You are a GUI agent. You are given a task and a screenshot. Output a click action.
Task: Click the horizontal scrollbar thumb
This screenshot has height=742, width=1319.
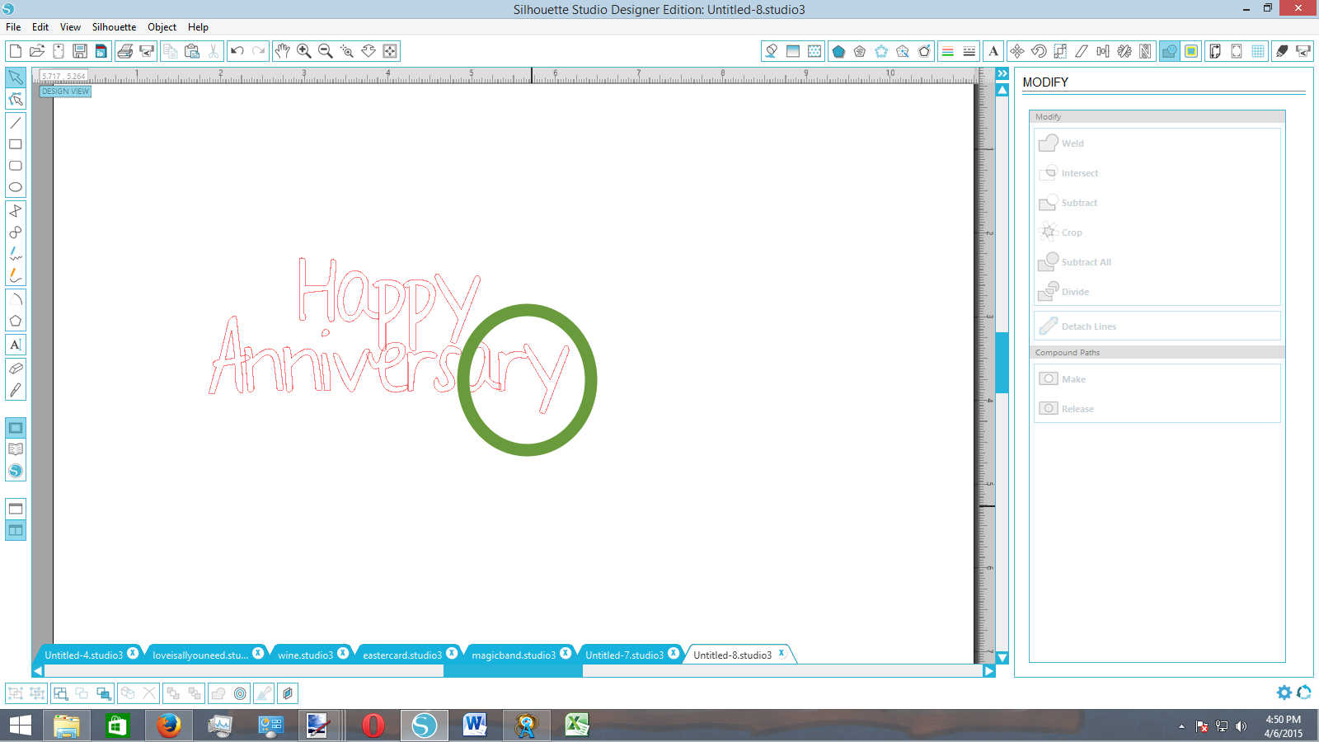(513, 671)
